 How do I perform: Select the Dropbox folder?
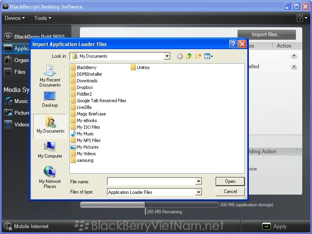(82, 87)
